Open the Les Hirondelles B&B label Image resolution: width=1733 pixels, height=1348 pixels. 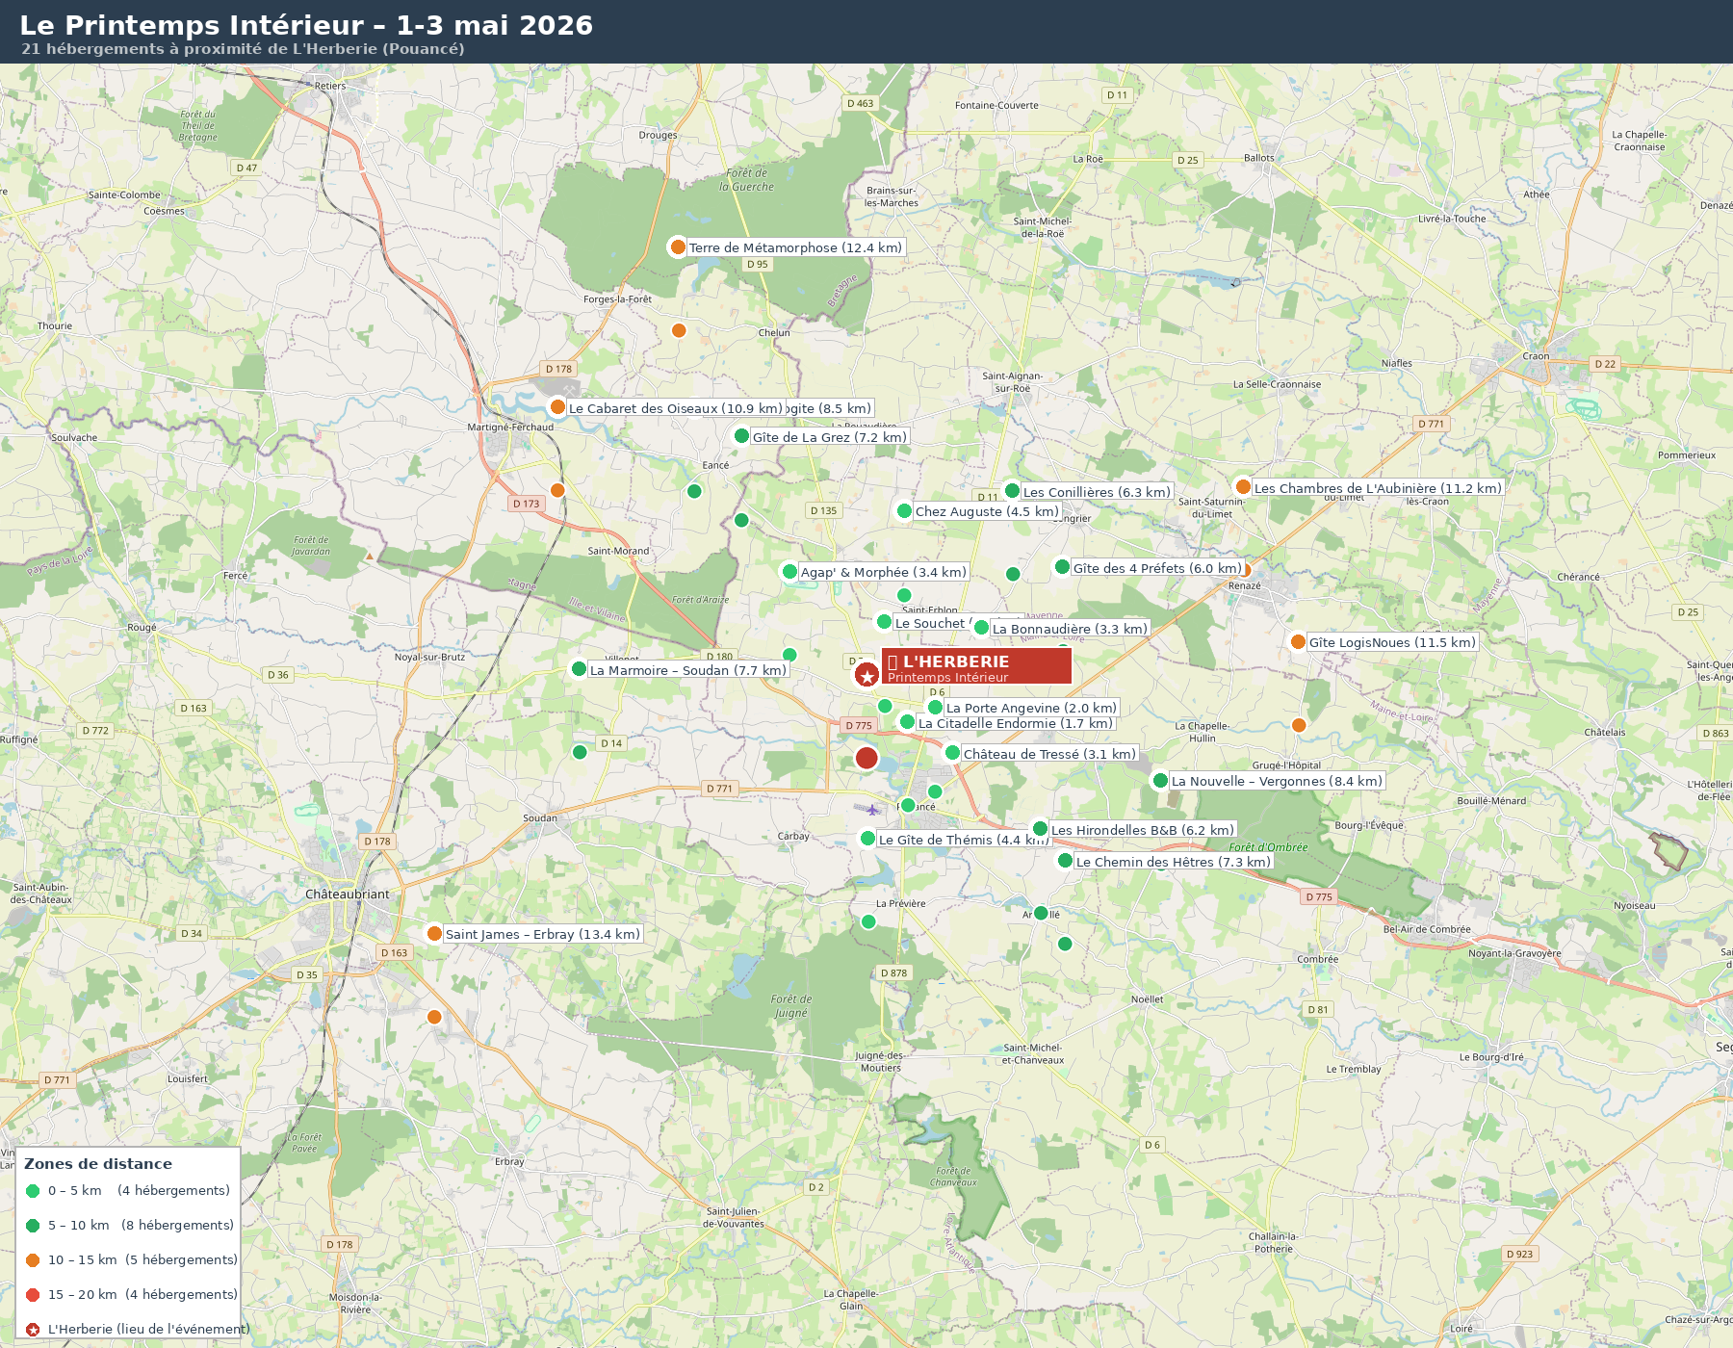point(1142,830)
